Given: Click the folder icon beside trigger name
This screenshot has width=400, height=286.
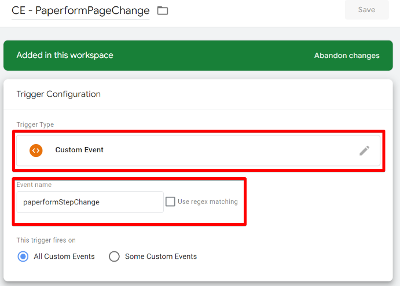Looking at the screenshot, I should click(x=163, y=10).
